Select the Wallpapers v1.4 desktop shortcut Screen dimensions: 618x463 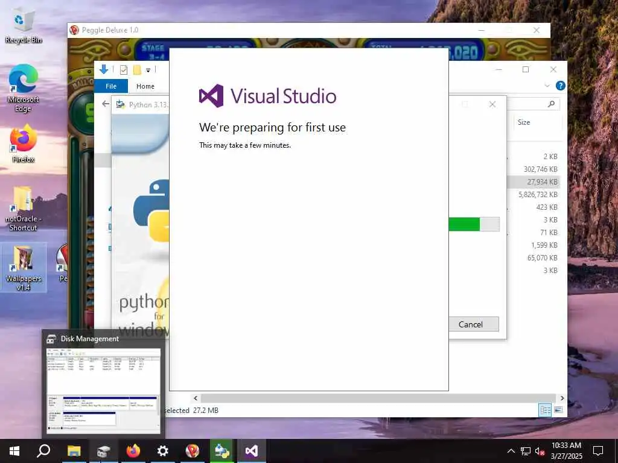coord(24,268)
